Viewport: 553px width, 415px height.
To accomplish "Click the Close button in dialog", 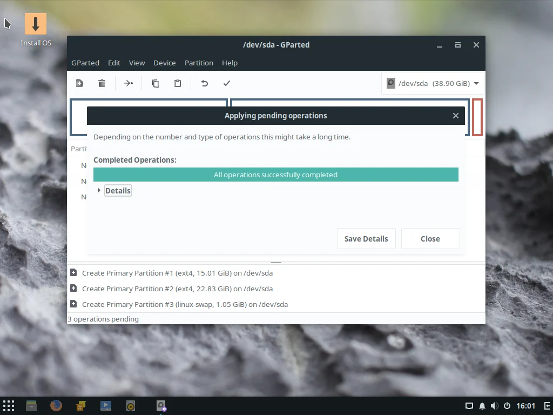I will (430, 238).
